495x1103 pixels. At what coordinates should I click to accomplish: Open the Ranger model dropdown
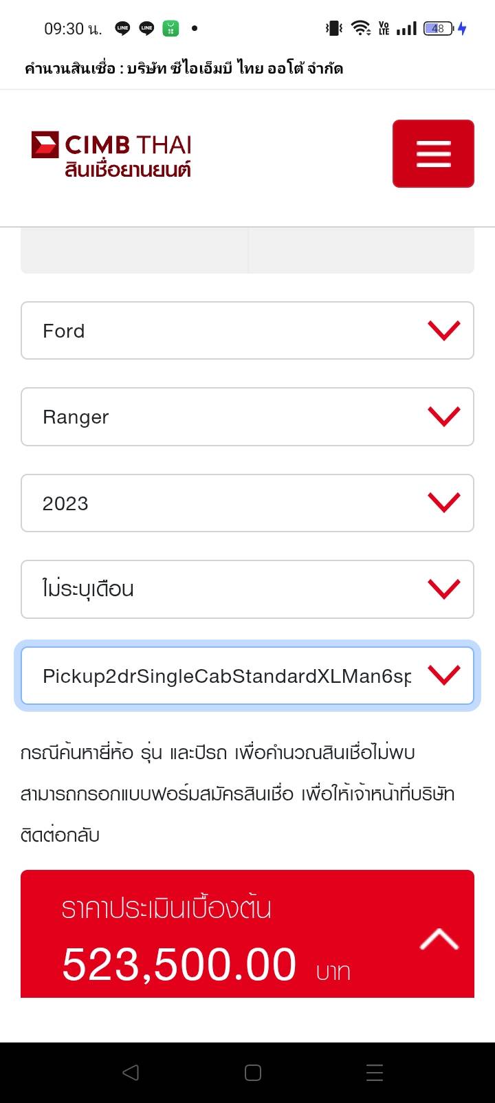tap(247, 417)
